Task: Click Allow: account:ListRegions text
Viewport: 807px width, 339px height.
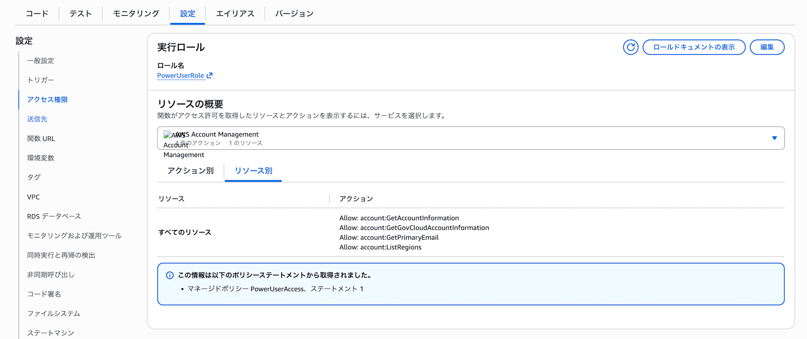Action: (x=381, y=247)
